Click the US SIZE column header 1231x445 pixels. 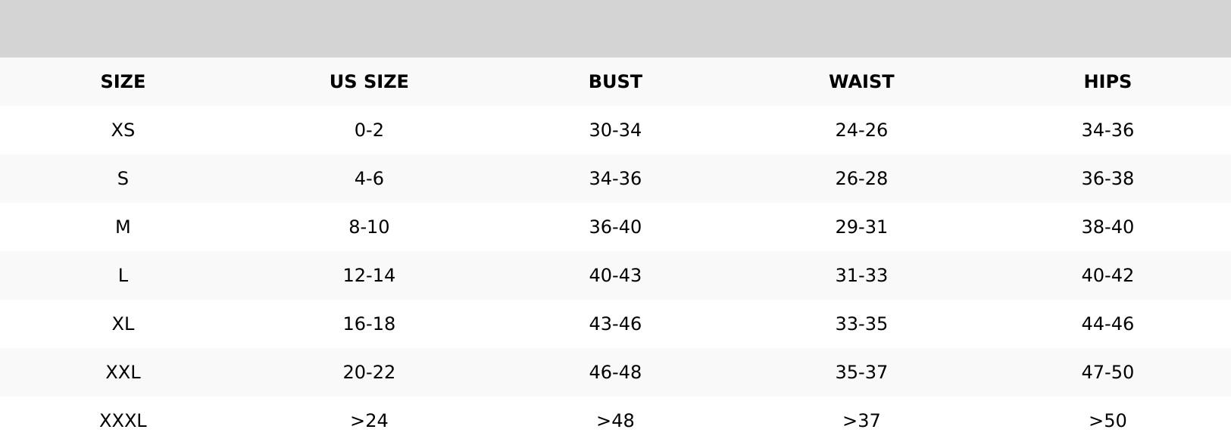point(369,82)
